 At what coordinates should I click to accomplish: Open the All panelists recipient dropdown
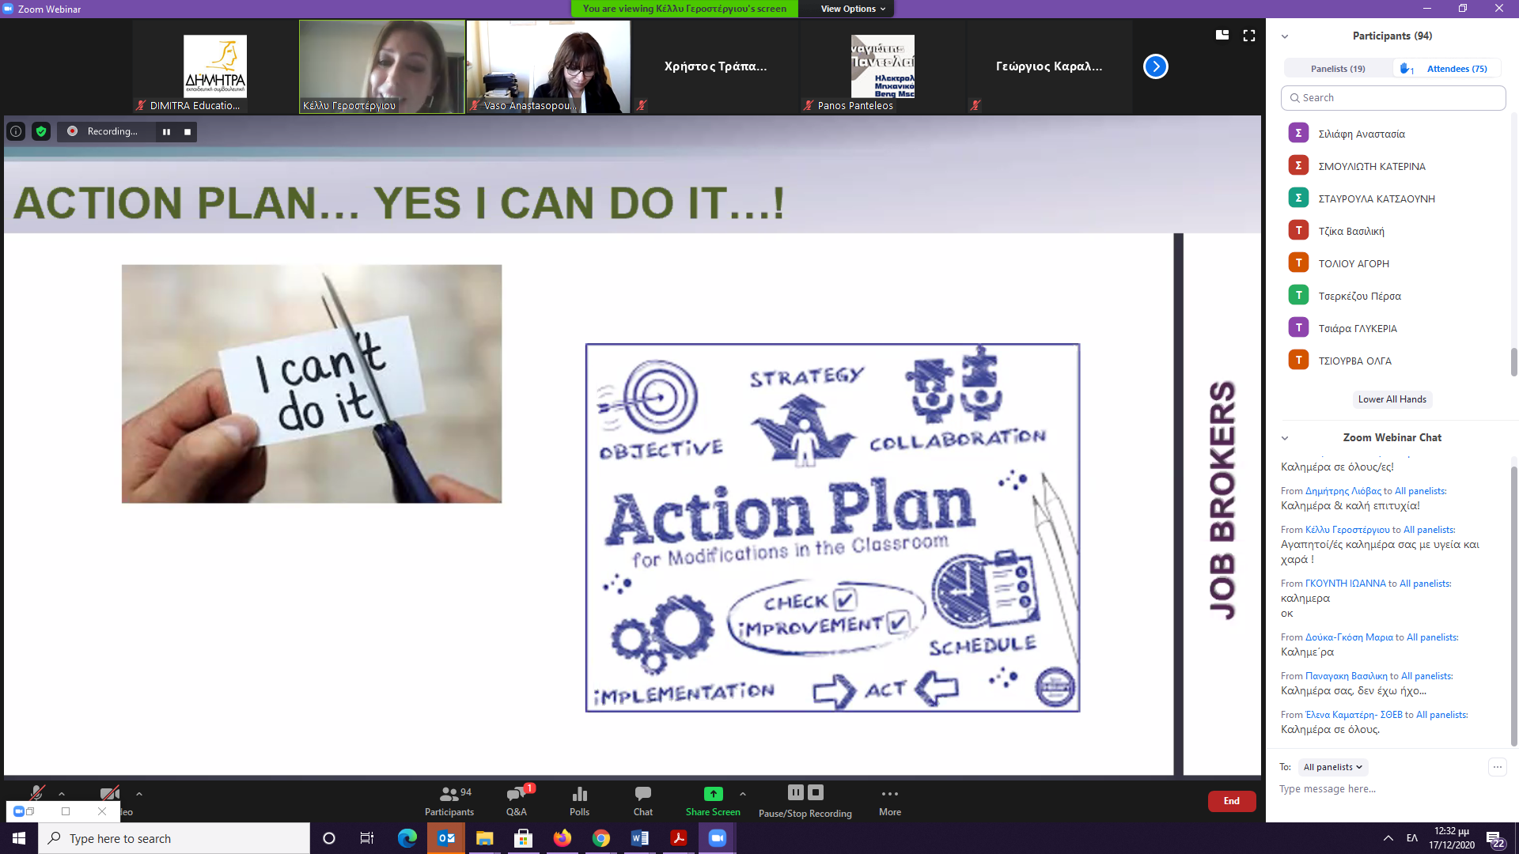coord(1333,767)
